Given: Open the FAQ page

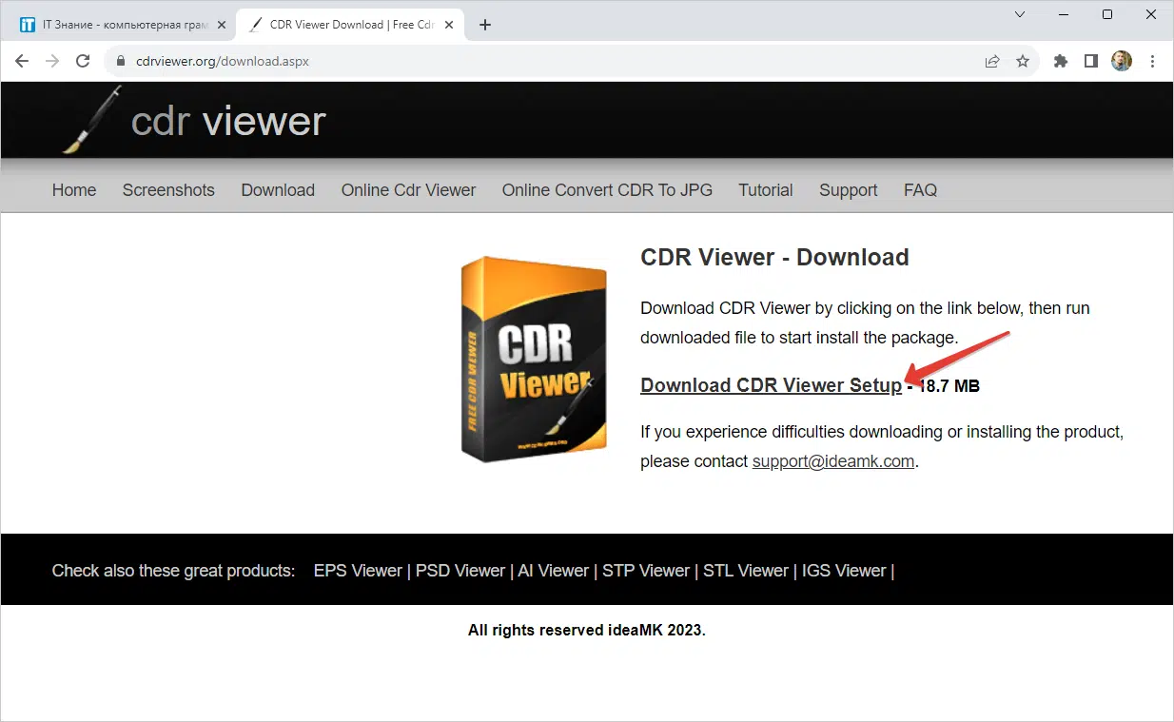Looking at the screenshot, I should tap(920, 190).
